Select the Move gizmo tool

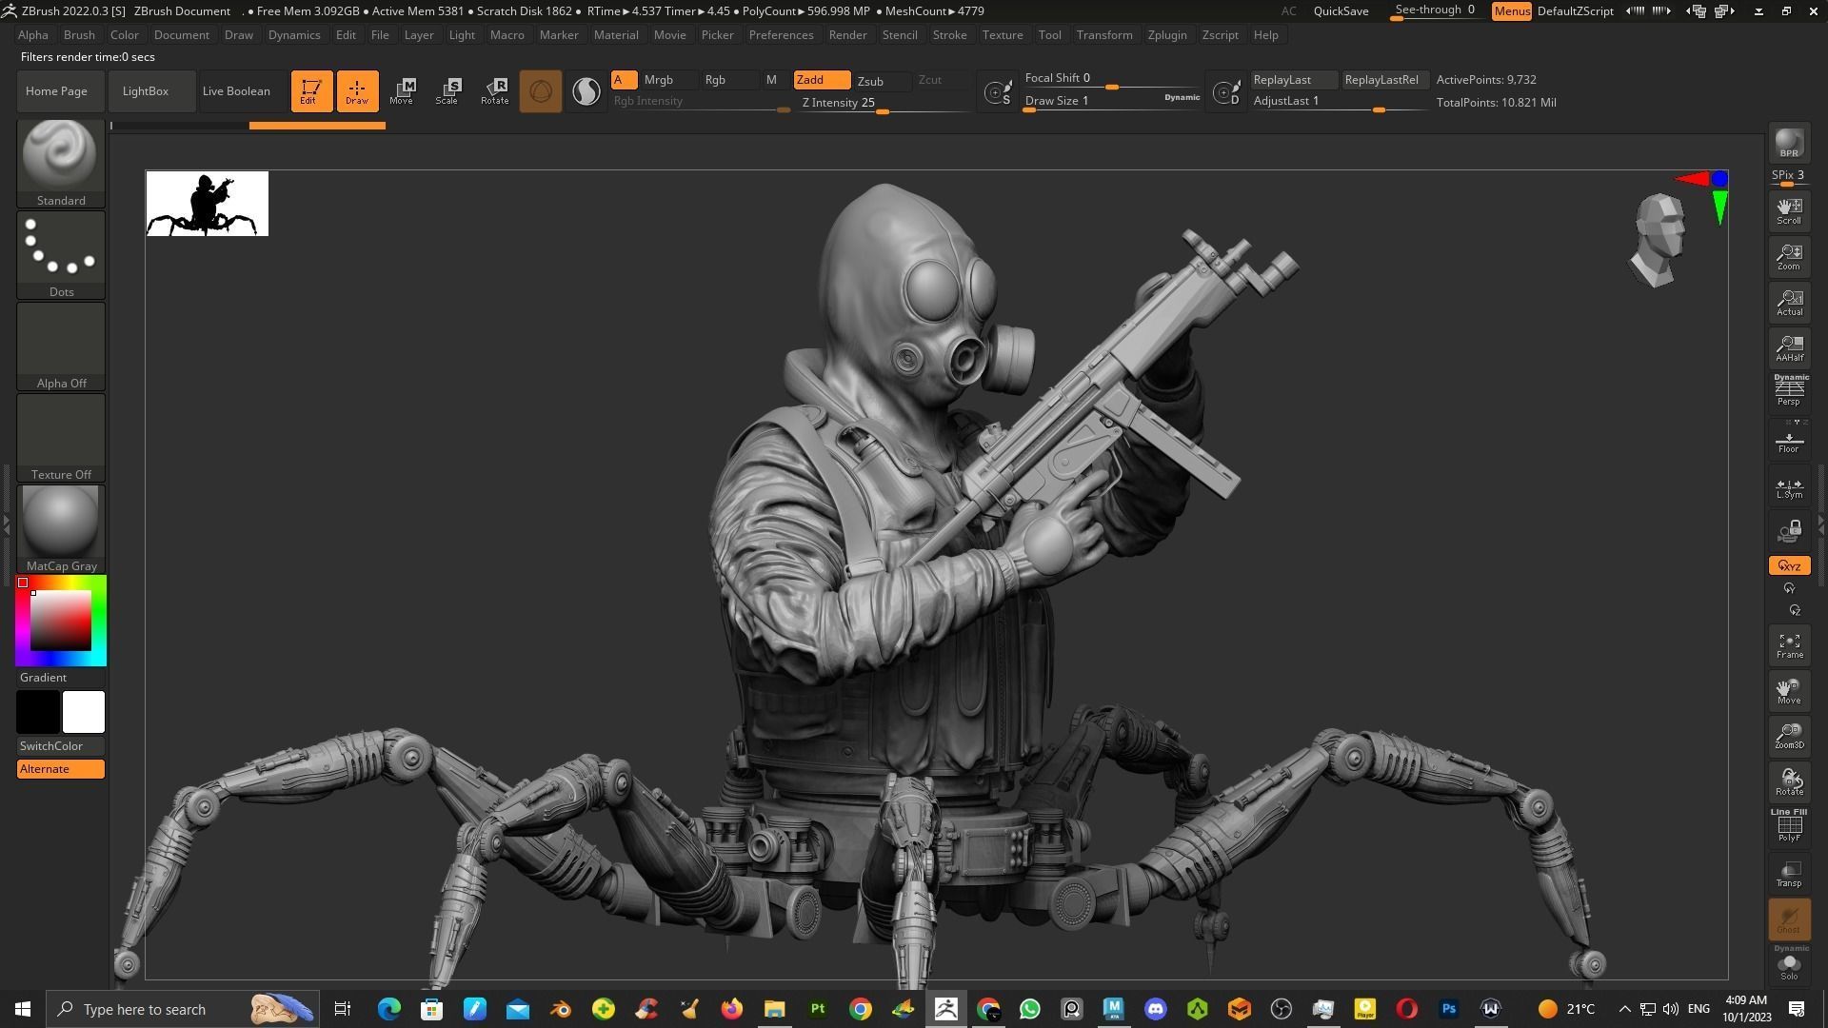point(402,91)
